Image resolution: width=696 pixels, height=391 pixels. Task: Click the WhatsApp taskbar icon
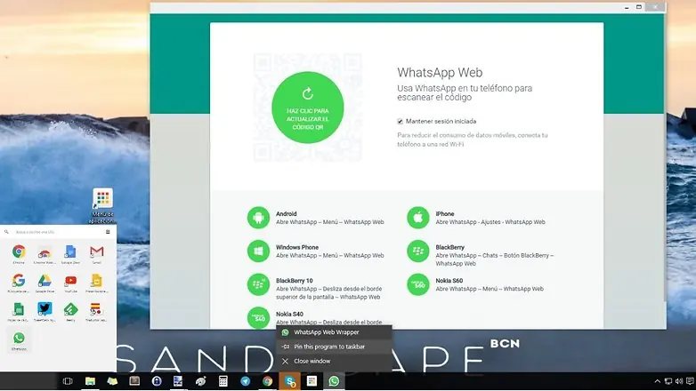click(x=334, y=381)
